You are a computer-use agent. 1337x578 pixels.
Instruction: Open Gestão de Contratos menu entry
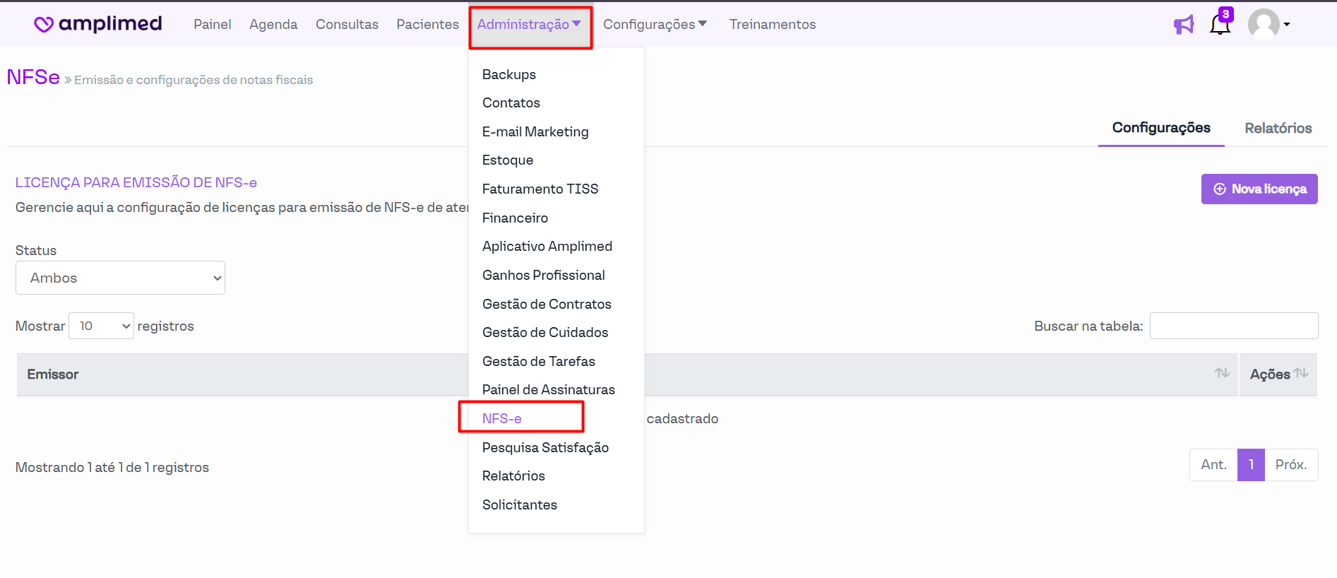[x=546, y=304]
